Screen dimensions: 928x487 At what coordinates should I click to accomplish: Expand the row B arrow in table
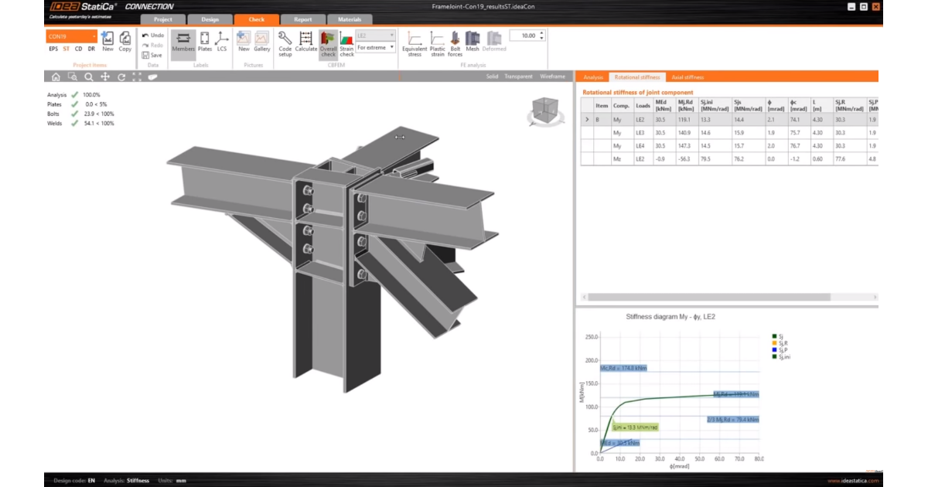(x=587, y=120)
